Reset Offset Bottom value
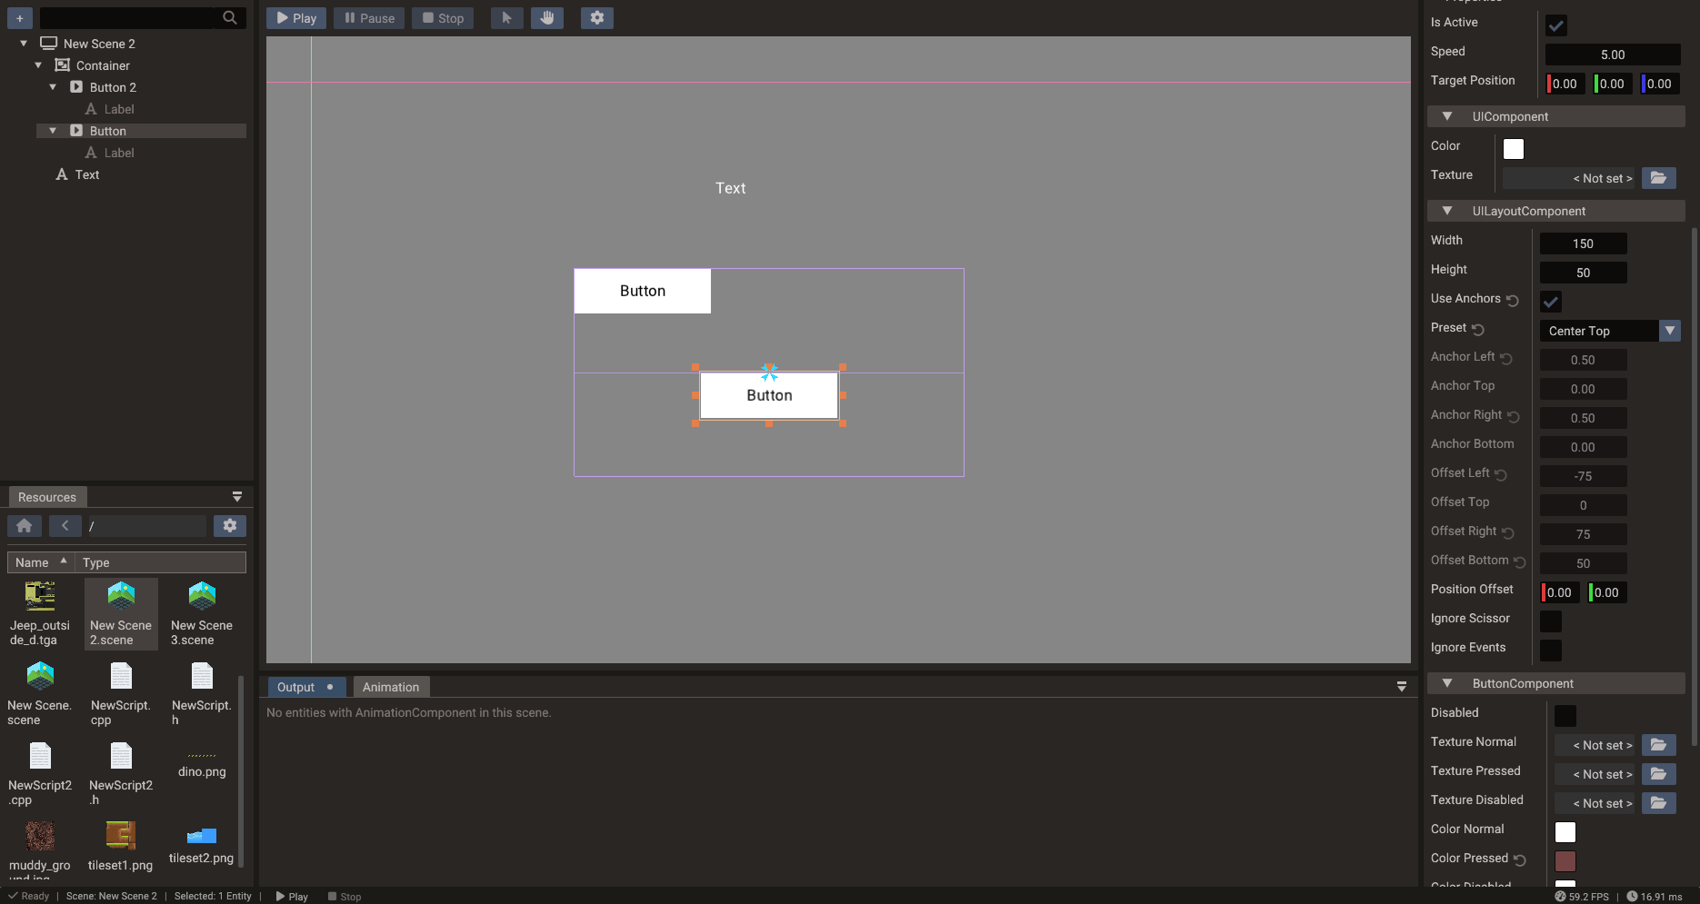The width and height of the screenshot is (1700, 904). (1520, 561)
